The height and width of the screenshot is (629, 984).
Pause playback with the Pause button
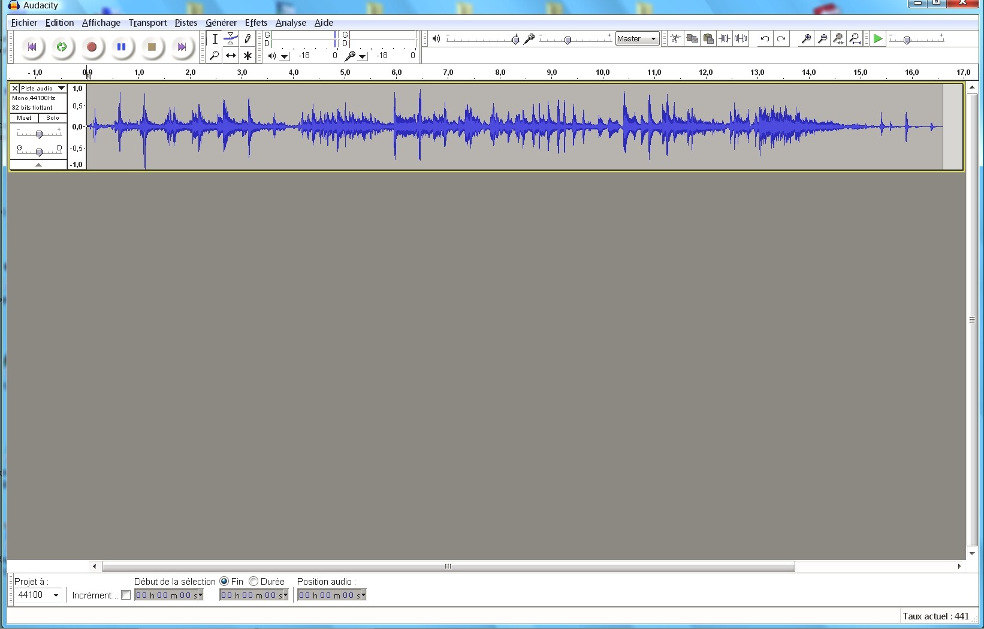(x=122, y=47)
